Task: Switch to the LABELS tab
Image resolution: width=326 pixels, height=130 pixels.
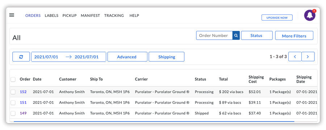Action: pyautogui.click(x=51, y=15)
